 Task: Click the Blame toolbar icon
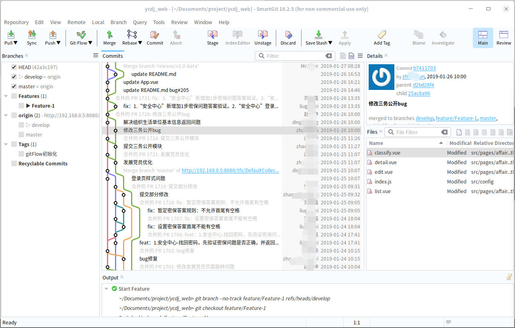coord(419,35)
